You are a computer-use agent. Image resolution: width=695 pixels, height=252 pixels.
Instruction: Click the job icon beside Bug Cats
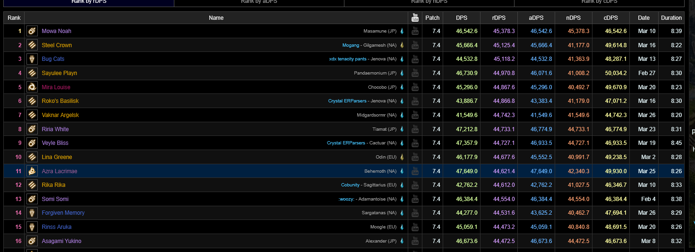pos(32,59)
